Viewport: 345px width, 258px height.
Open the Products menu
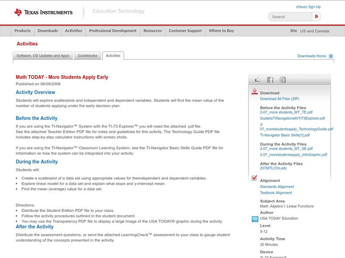pyautogui.click(x=22, y=31)
